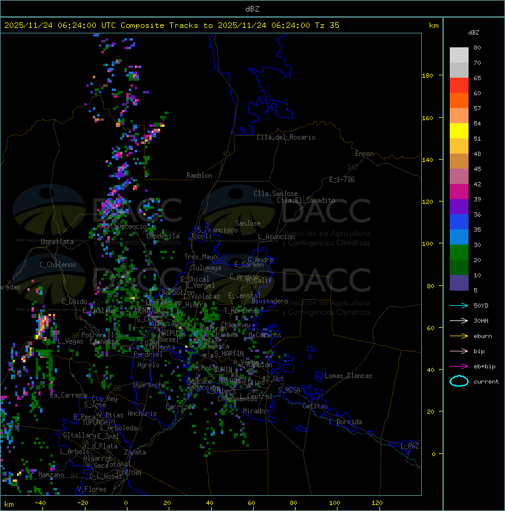Click the 'Lomas_Blancas' map label

(x=348, y=376)
